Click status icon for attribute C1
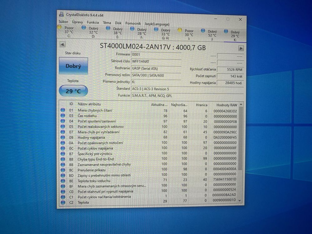Image resolution: width=312 pixels, height=234 pixels. (x=63, y=197)
